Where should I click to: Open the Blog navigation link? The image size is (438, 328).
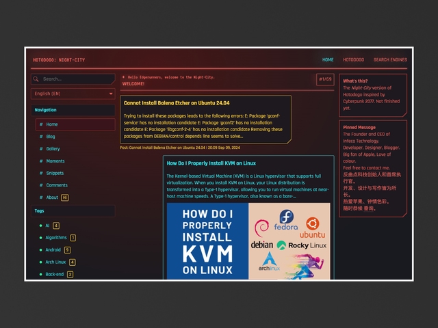pos(51,137)
